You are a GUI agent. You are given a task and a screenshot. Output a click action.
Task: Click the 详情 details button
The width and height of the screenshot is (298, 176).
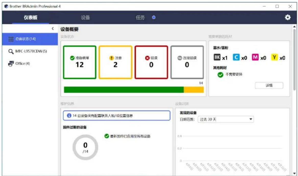[x=269, y=85]
